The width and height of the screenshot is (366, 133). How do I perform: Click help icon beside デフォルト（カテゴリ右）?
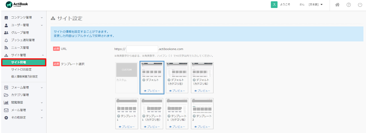click(194, 80)
